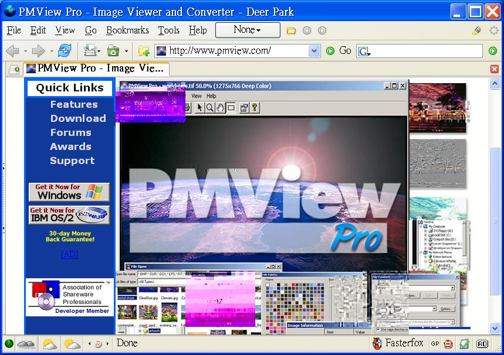504x355 pixels.
Task: Go back using the Back arrow button
Action: 13,51
